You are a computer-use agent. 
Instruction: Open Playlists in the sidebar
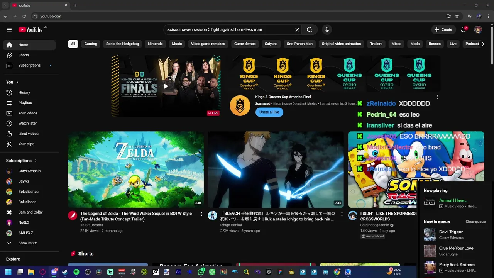tap(29, 103)
